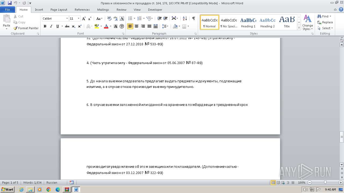Open the Windows Start menu
344x193 pixels.
coord(7,189)
